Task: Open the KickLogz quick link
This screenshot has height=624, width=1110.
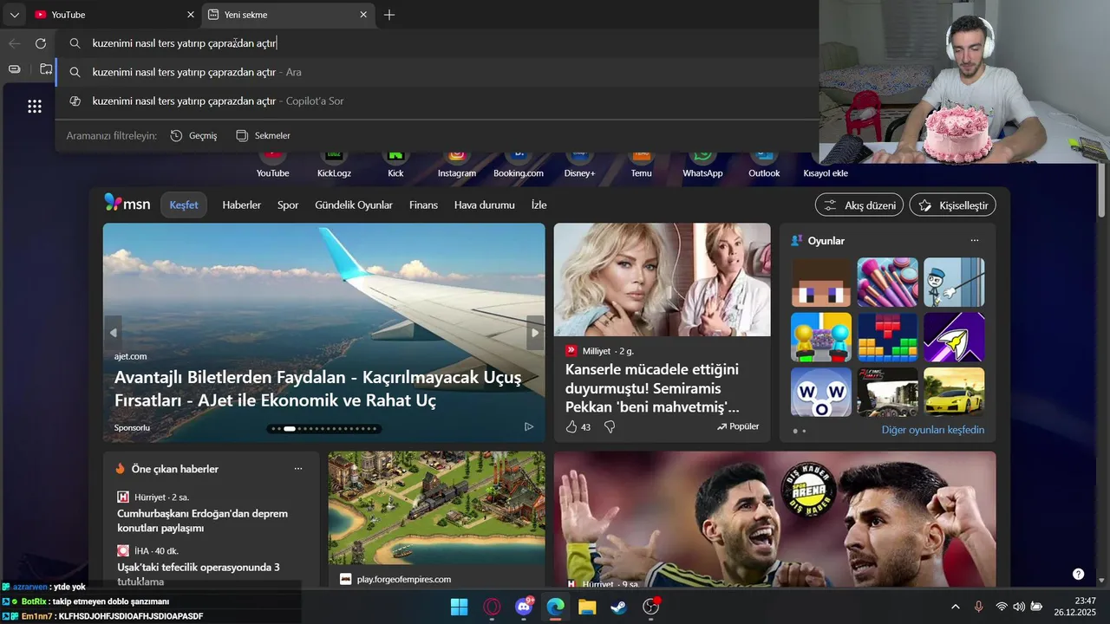Action: (x=334, y=163)
